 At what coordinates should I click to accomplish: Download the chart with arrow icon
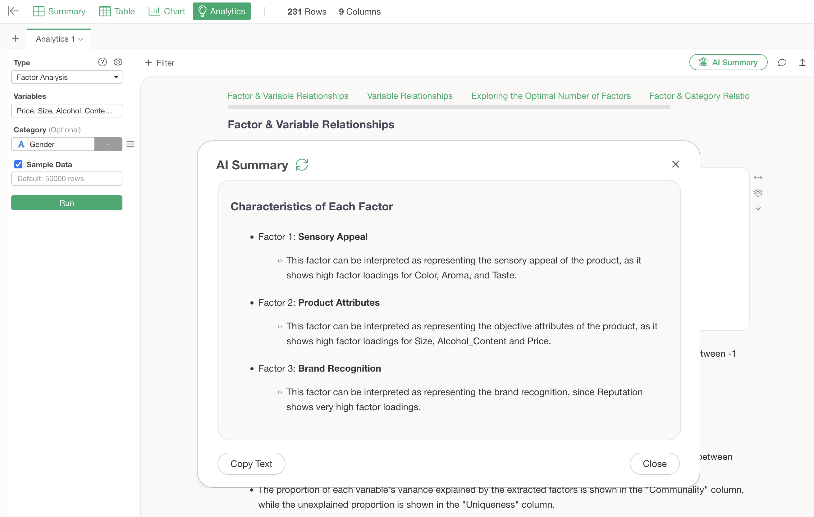(758, 208)
